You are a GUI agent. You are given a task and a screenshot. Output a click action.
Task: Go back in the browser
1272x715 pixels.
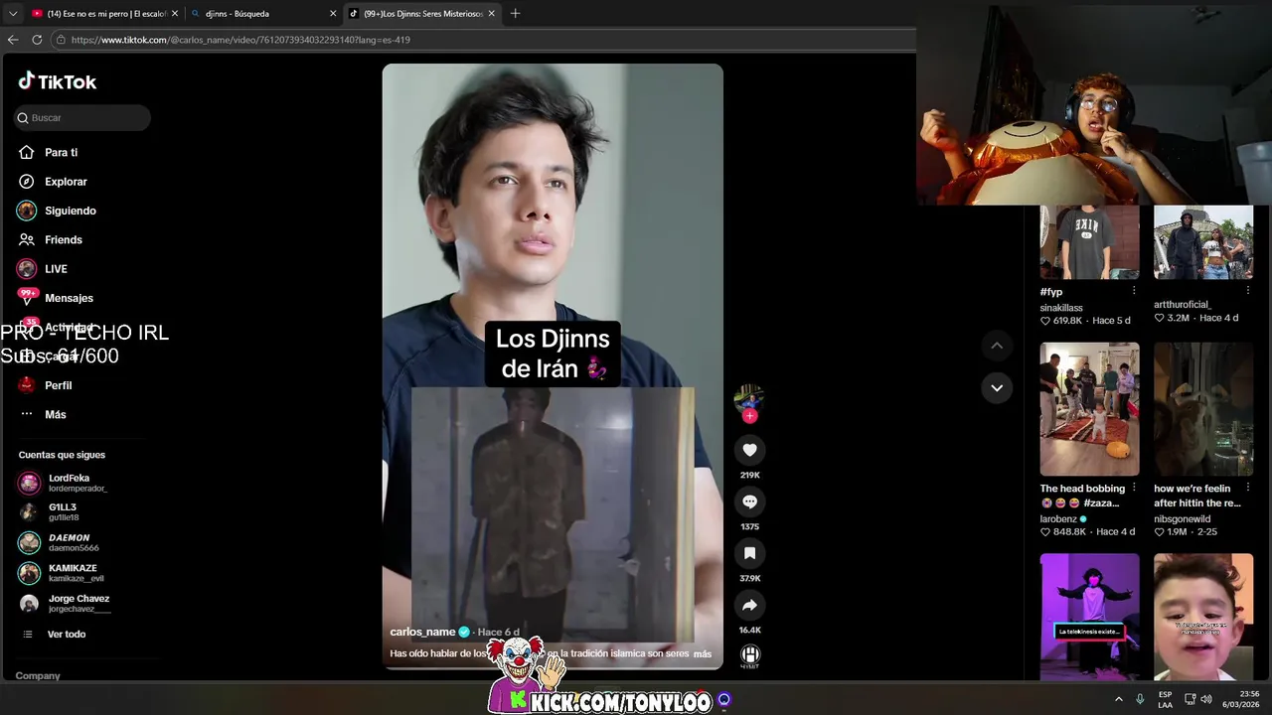click(13, 40)
